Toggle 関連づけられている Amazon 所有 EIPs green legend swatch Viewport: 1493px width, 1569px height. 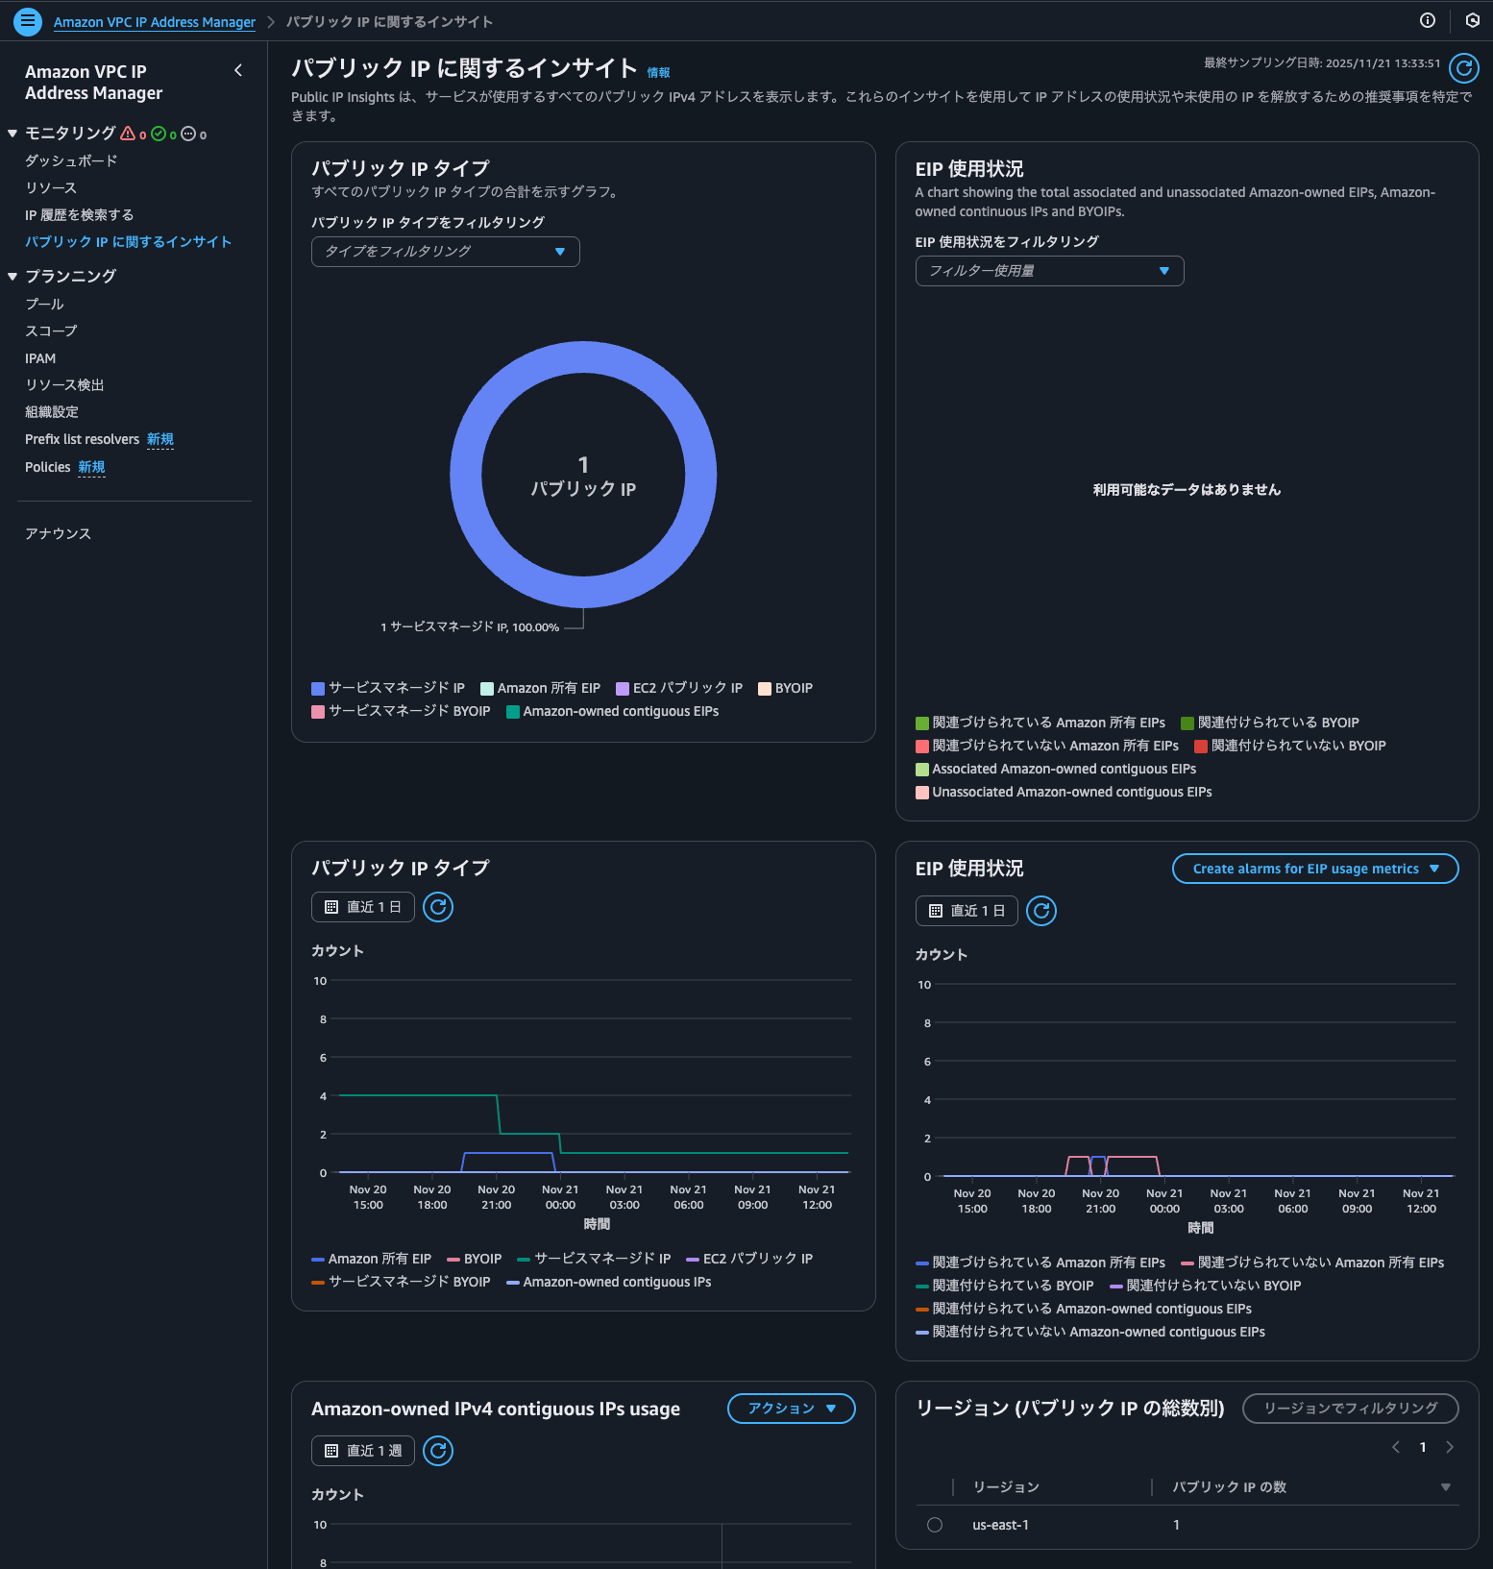[922, 723]
